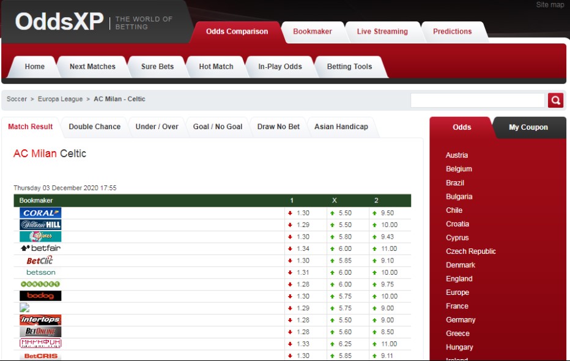
Task: Open Bulgaria in the country list
Action: point(459,196)
